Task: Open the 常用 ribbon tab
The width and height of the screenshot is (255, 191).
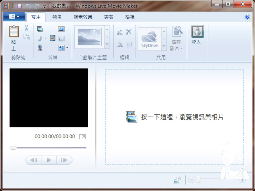Action: [x=36, y=17]
